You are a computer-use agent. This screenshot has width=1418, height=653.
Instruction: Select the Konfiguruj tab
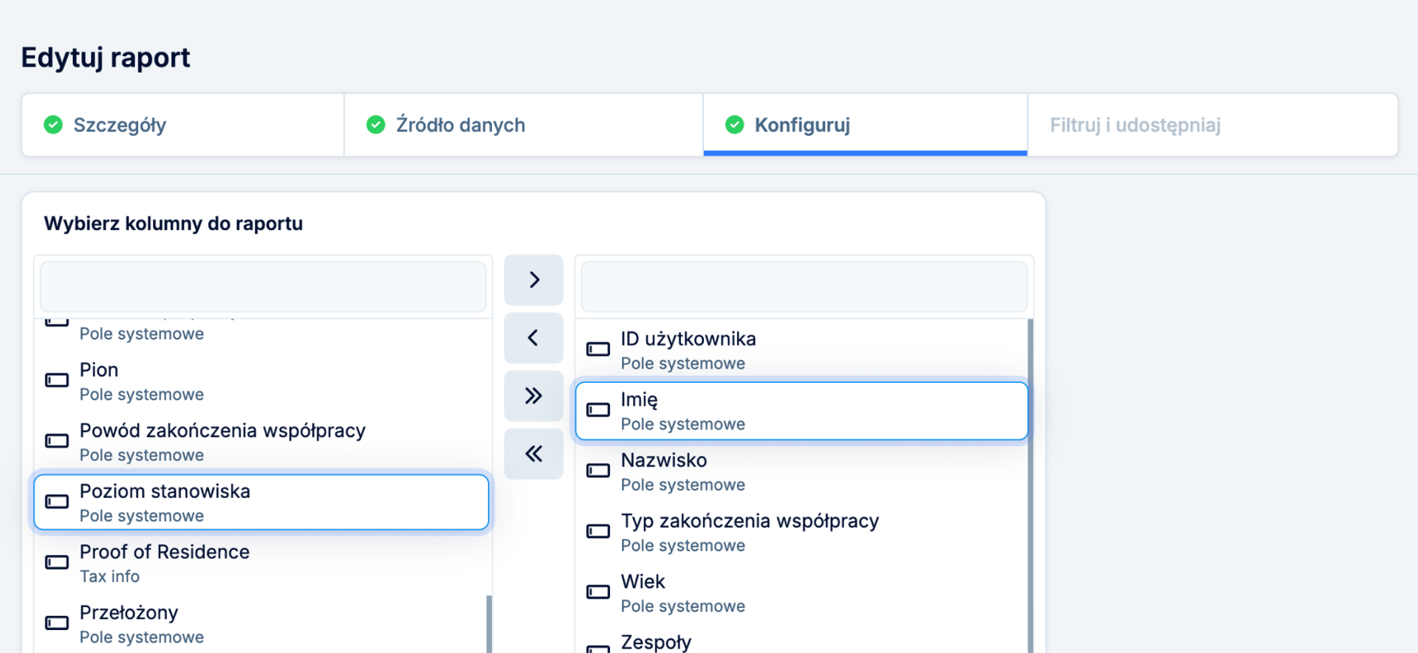pyautogui.click(x=802, y=125)
